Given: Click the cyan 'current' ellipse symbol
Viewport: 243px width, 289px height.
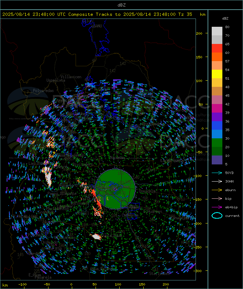Looking at the screenshot, I should [x=217, y=216].
